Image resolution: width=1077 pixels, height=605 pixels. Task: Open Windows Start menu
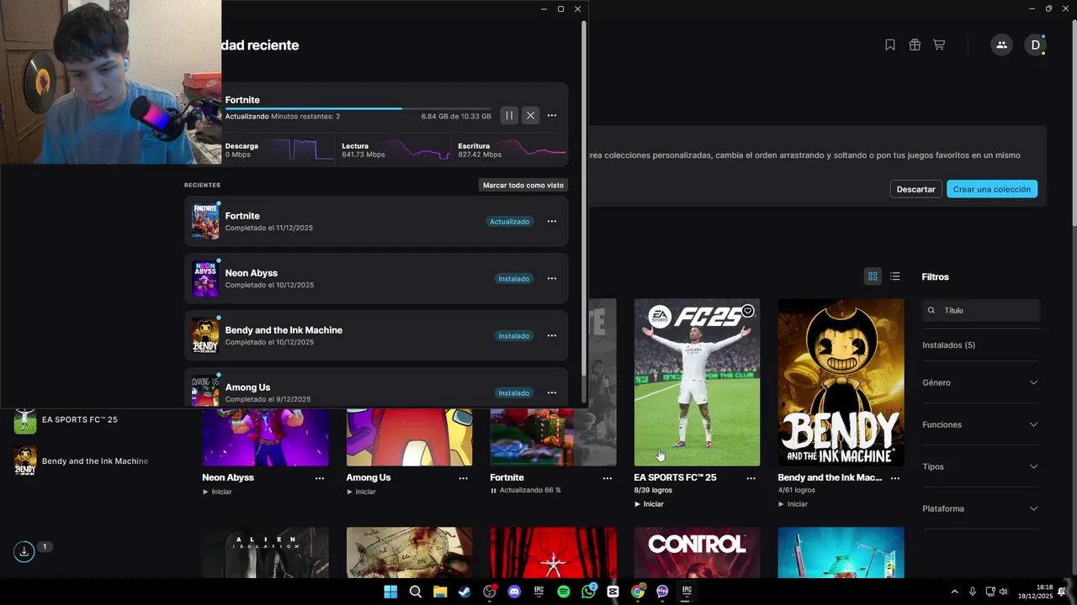coord(390,592)
